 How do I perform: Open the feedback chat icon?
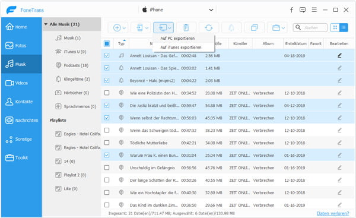[x=303, y=10]
